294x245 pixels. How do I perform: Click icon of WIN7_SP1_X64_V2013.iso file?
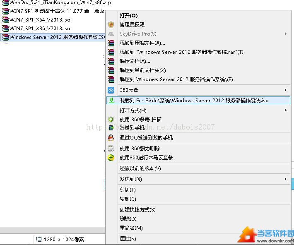click(x=5, y=20)
